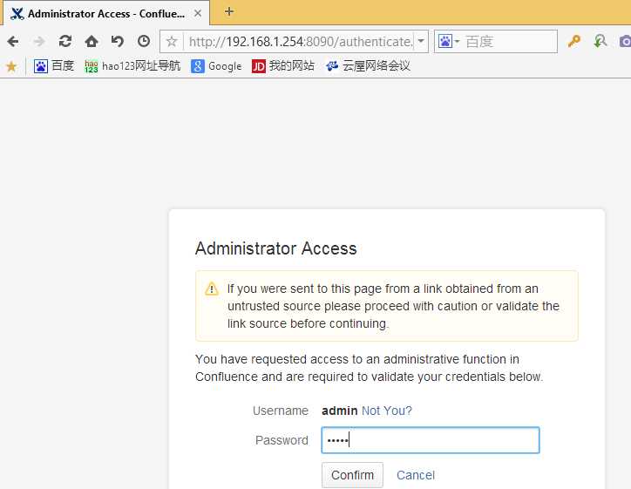This screenshot has height=489, width=631.
Task: Open the 百度 bookmark
Action: point(54,65)
